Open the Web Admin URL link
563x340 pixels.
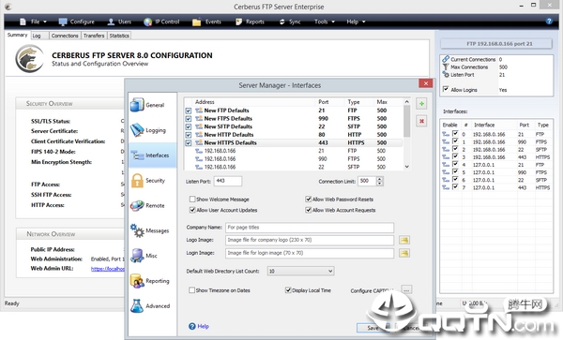click(x=108, y=269)
